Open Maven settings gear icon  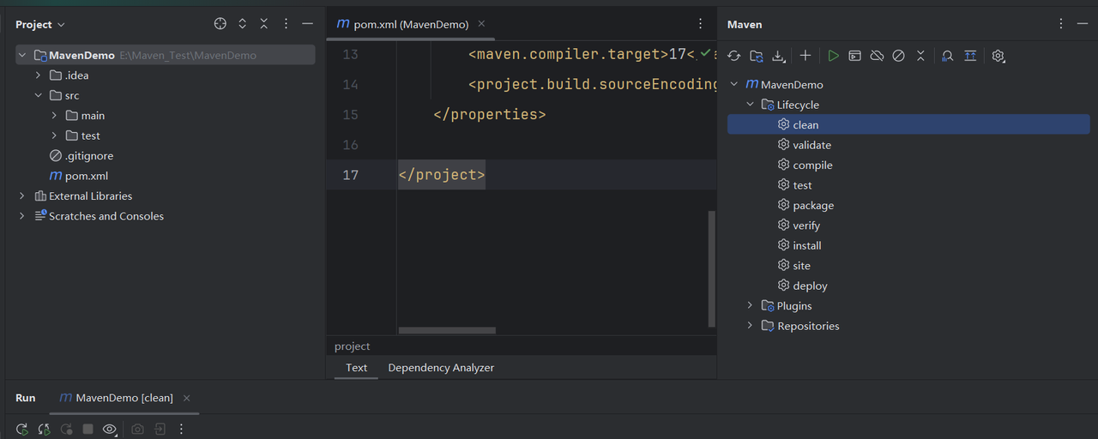[x=998, y=56]
